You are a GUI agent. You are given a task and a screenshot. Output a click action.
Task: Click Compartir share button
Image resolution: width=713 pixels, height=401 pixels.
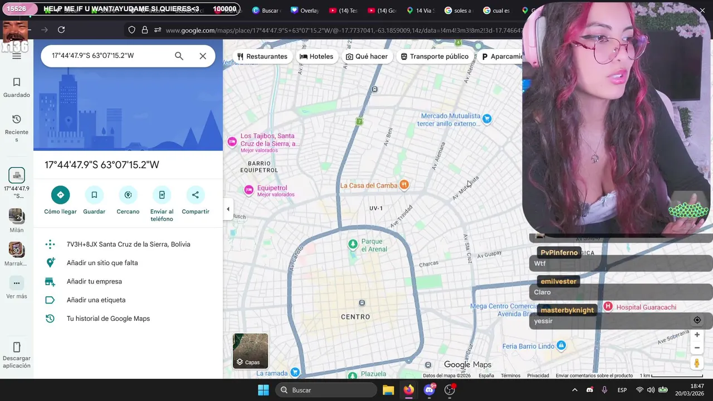coord(196,201)
